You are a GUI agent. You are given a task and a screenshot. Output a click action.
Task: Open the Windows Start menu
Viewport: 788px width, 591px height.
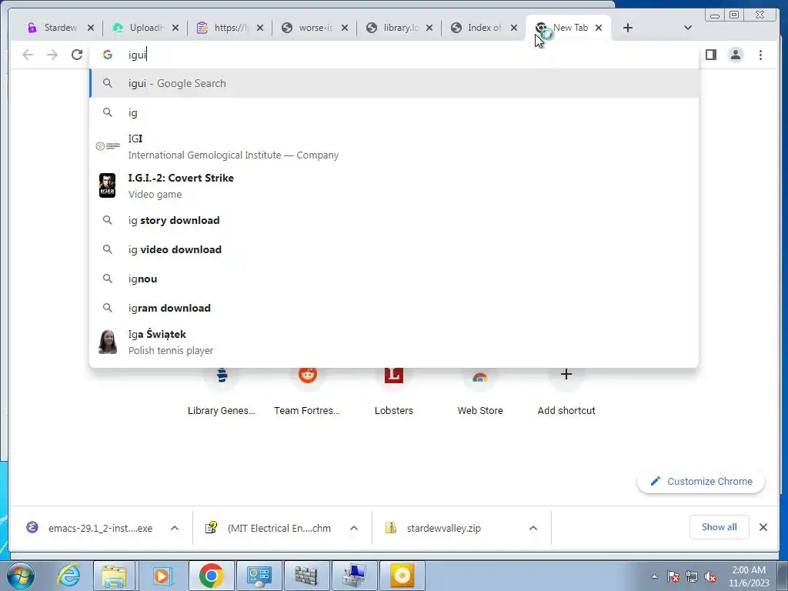[x=20, y=576]
